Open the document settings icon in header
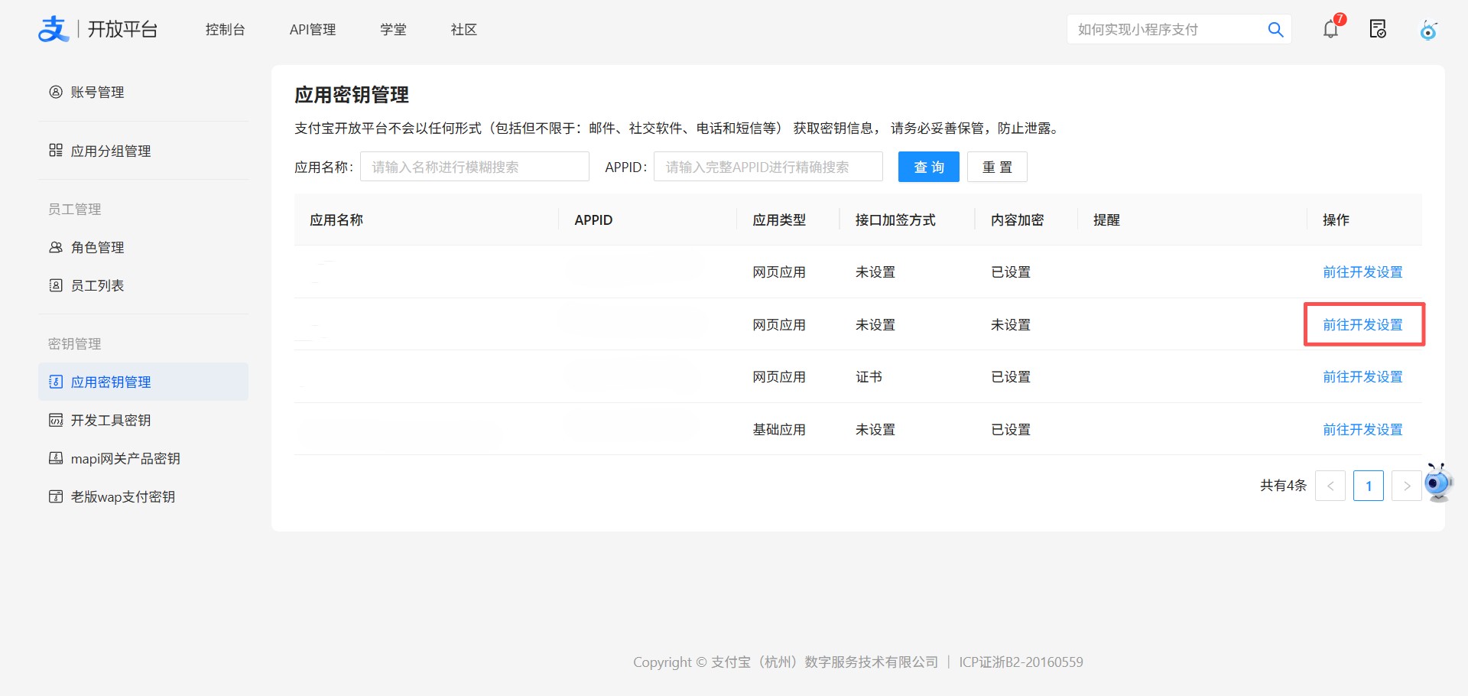This screenshot has height=696, width=1468. [x=1378, y=29]
